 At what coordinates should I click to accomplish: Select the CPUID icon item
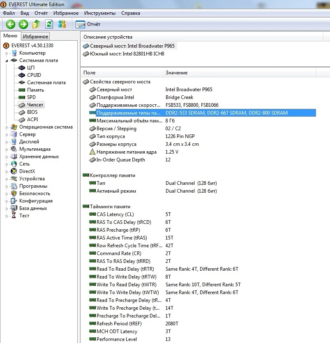point(22,75)
